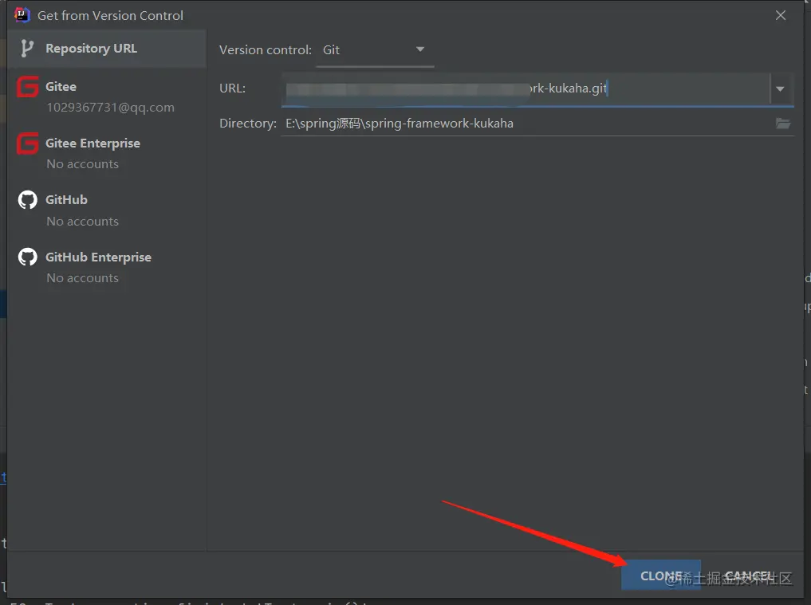Click the 'Version control:' label
The width and height of the screenshot is (811, 605).
point(266,50)
